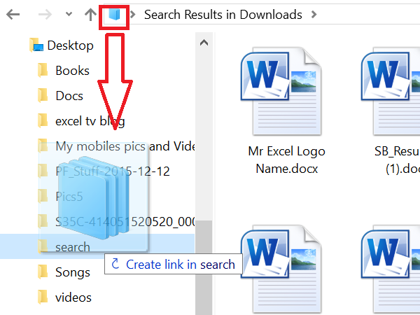Expand chevron after Search Results in Downloads
The width and height of the screenshot is (420, 315).
(x=314, y=15)
